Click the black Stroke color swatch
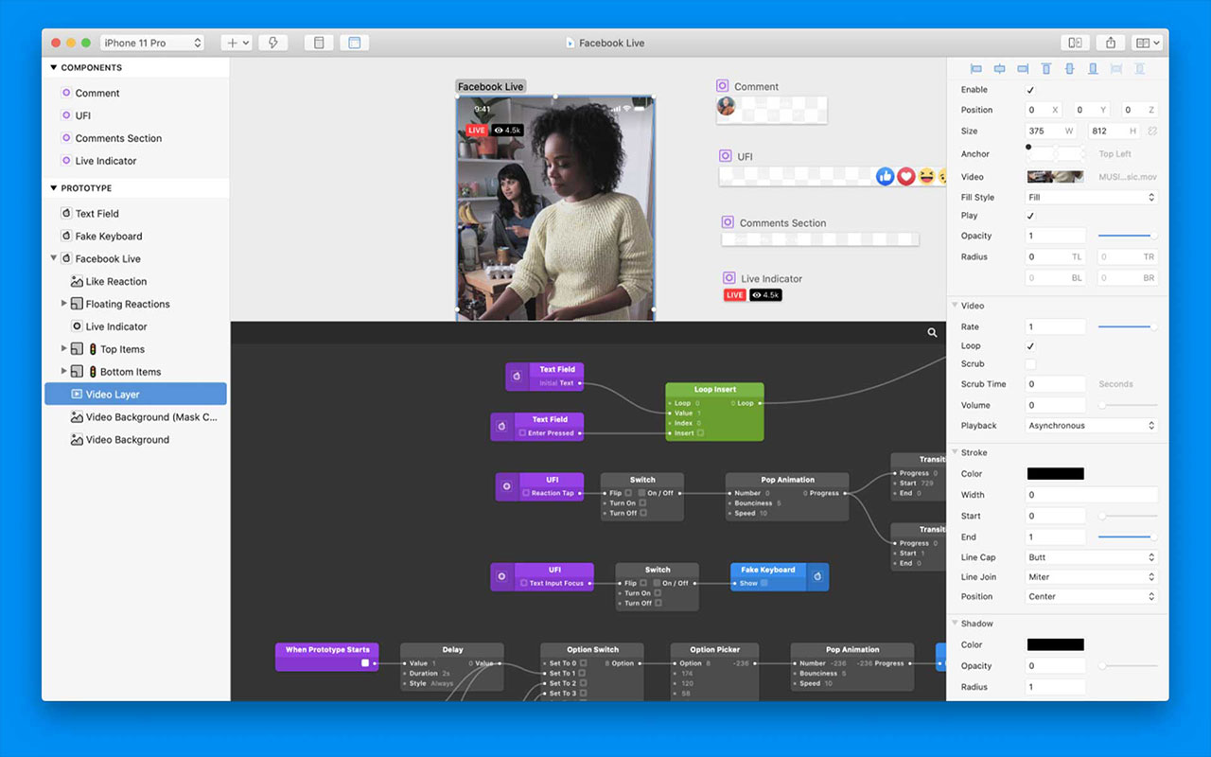This screenshot has width=1211, height=757. (x=1055, y=473)
